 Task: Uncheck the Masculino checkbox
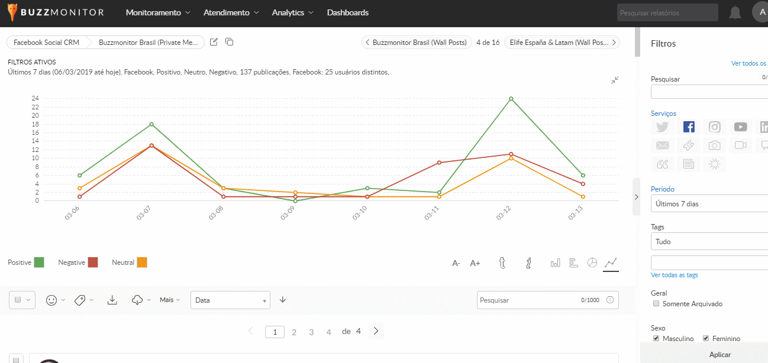click(x=656, y=338)
